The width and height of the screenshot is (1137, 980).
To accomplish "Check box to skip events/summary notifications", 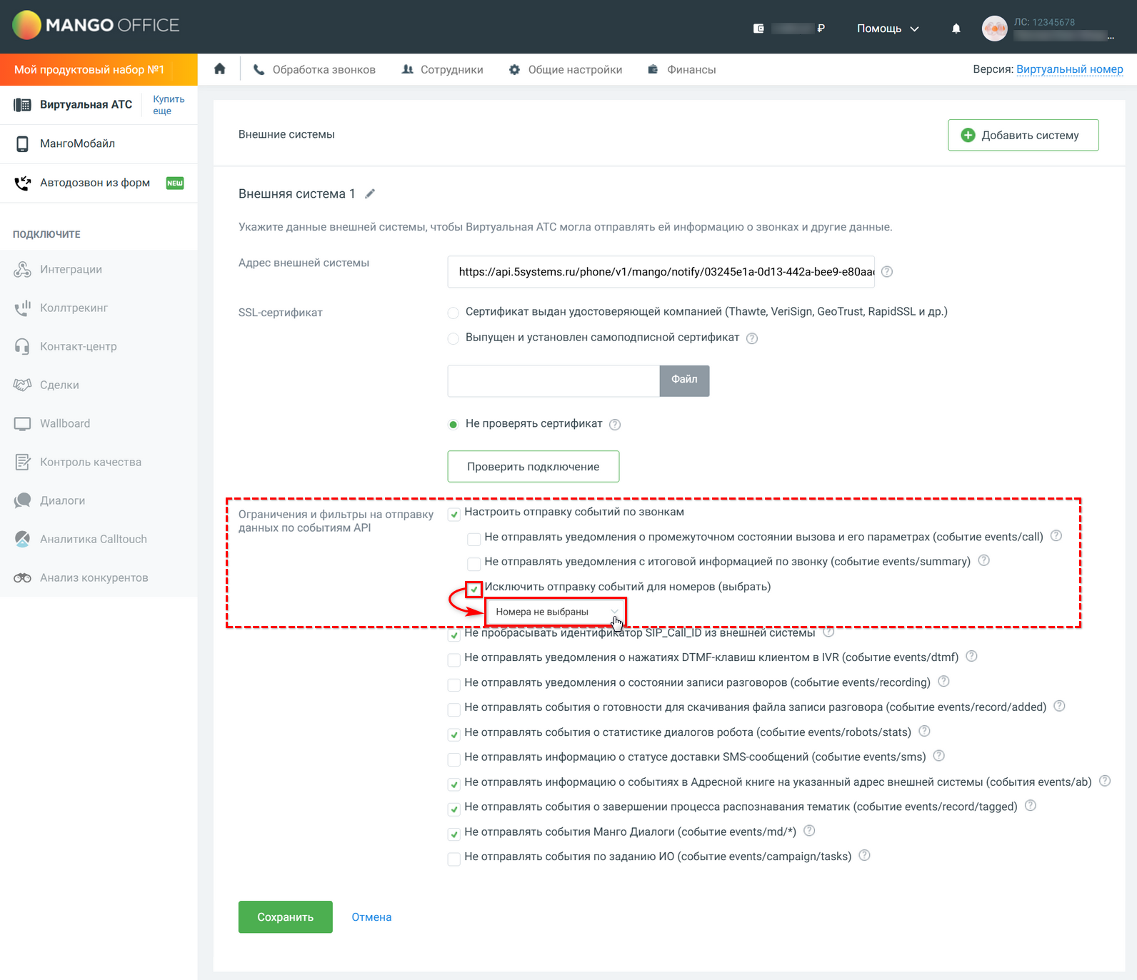I will click(x=474, y=564).
